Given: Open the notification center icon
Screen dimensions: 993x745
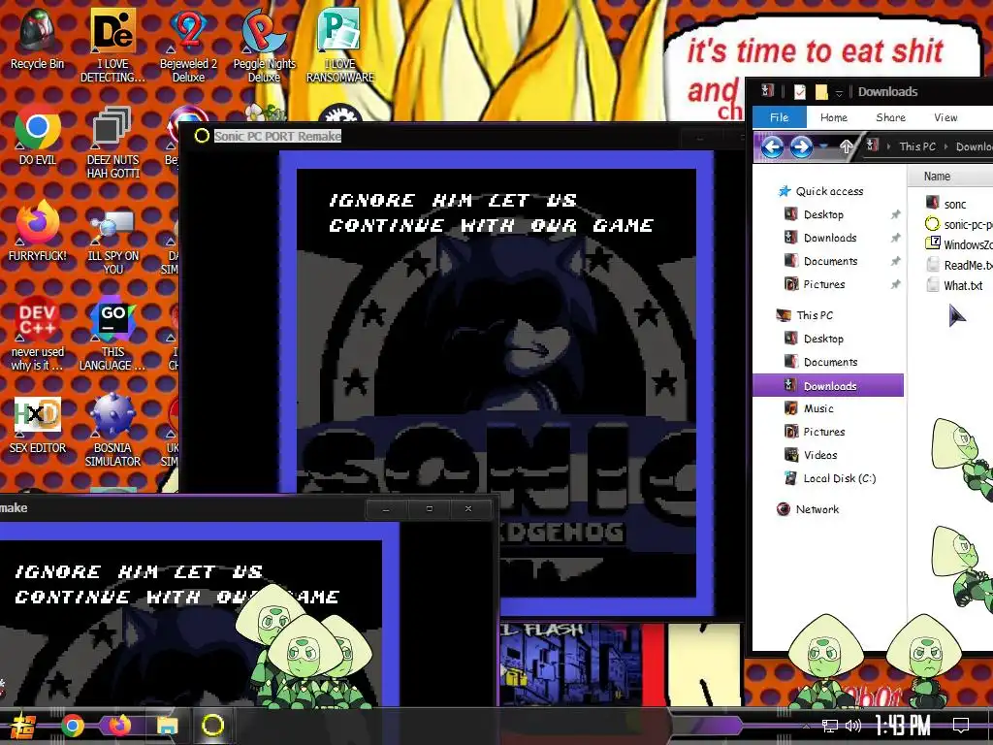Looking at the screenshot, I should tap(961, 726).
